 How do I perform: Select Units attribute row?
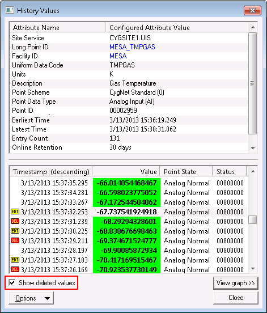(129, 74)
